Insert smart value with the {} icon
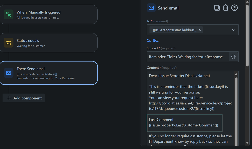 point(233,57)
